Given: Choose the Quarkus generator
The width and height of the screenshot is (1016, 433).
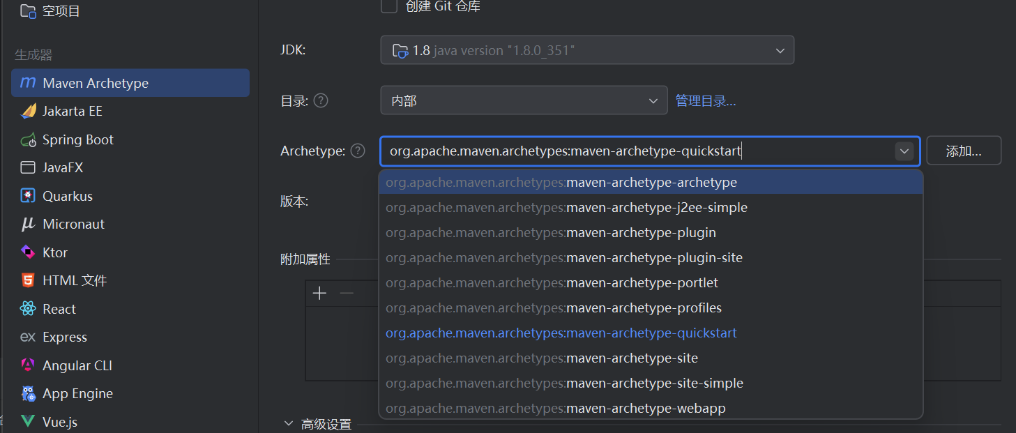Looking at the screenshot, I should click(x=67, y=196).
